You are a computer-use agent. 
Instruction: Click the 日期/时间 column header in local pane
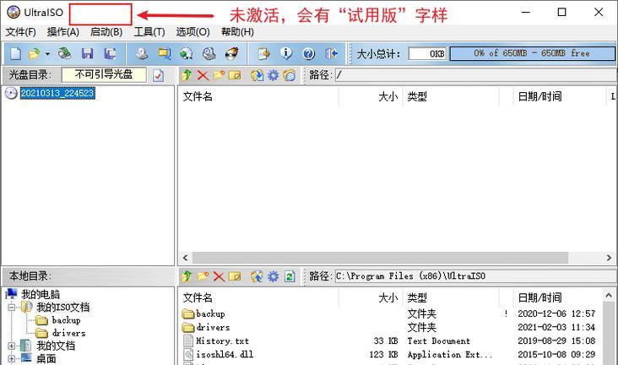click(x=558, y=297)
